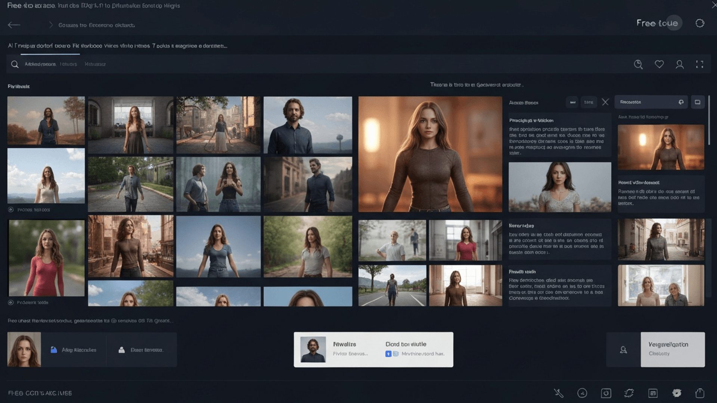Open the user profile icon beside the heart
The height and width of the screenshot is (403, 717).
pos(680,64)
